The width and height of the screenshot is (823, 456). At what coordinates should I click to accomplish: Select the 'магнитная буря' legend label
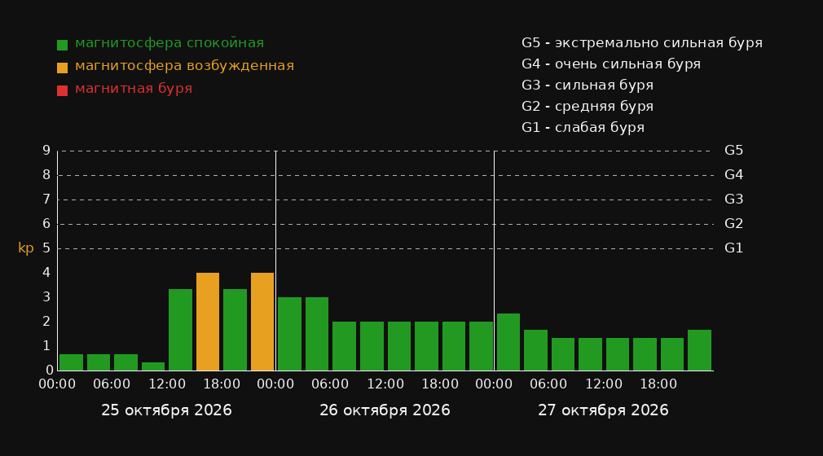[134, 89]
